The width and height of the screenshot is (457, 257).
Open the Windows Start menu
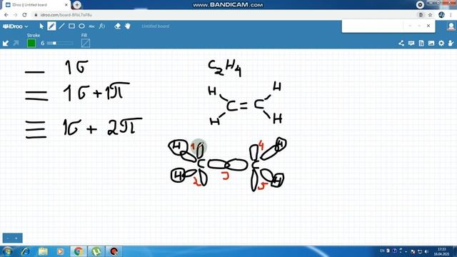[7, 251]
